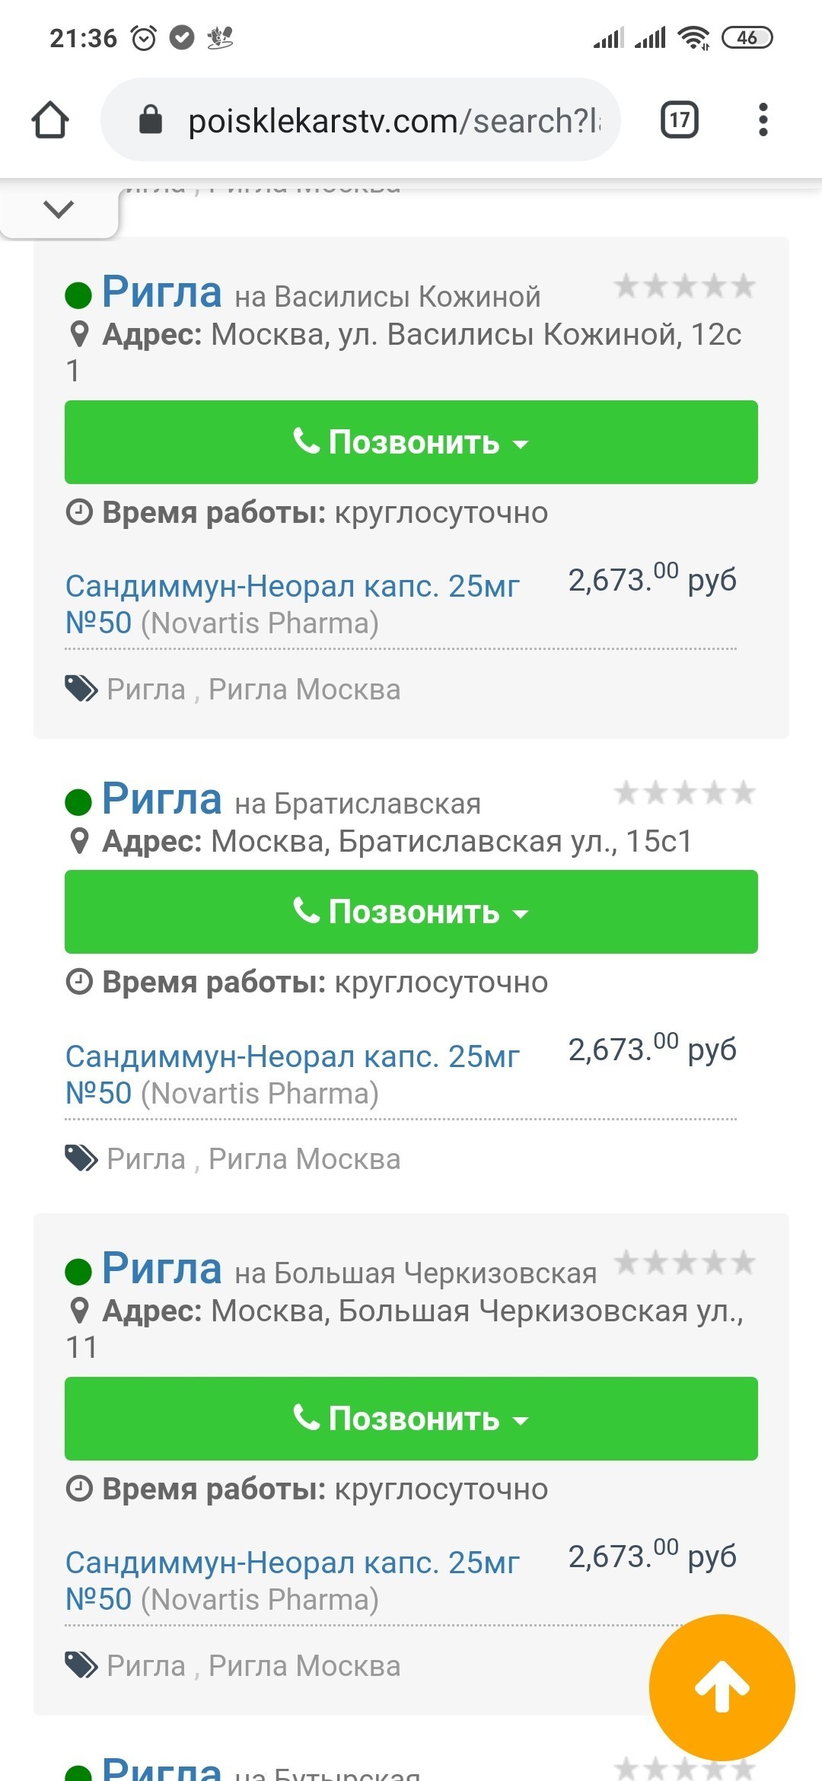Tap the poisklekarstv.com address bar

click(393, 120)
